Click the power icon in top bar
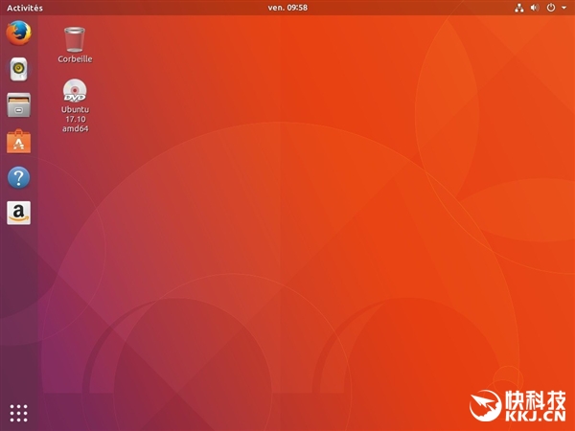This screenshot has width=575, height=431. [x=551, y=8]
